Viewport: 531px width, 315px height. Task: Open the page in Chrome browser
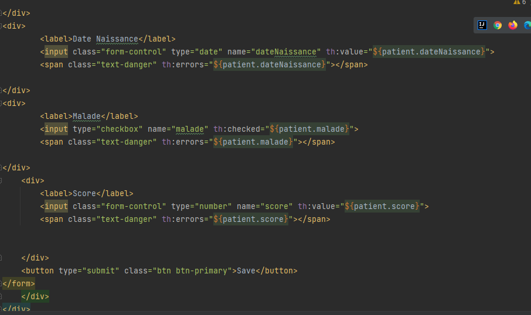coord(498,25)
